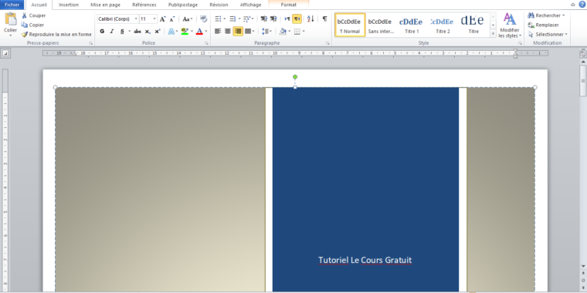Expand the bullet list dropdown arrow

pos(224,19)
